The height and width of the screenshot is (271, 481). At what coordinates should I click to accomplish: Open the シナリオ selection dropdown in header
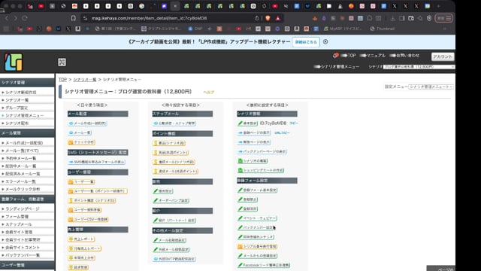click(x=419, y=67)
